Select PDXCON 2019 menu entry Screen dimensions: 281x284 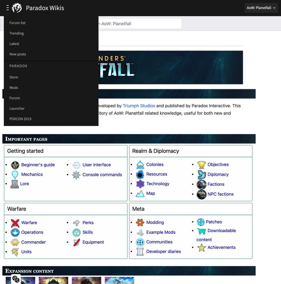tap(20, 119)
